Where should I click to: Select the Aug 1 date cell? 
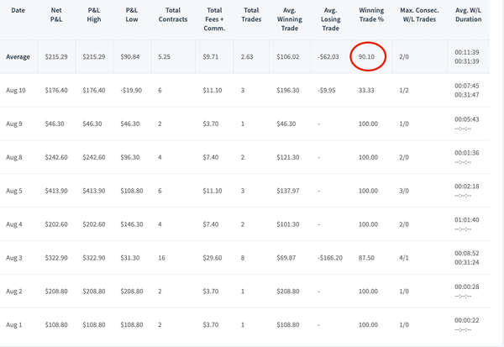click(x=14, y=325)
